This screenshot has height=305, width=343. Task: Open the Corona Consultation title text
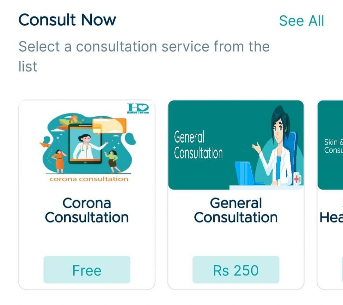[87, 210]
